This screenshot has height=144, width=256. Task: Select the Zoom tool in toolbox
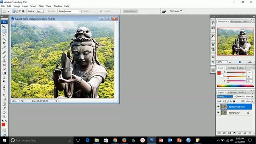point(4,116)
